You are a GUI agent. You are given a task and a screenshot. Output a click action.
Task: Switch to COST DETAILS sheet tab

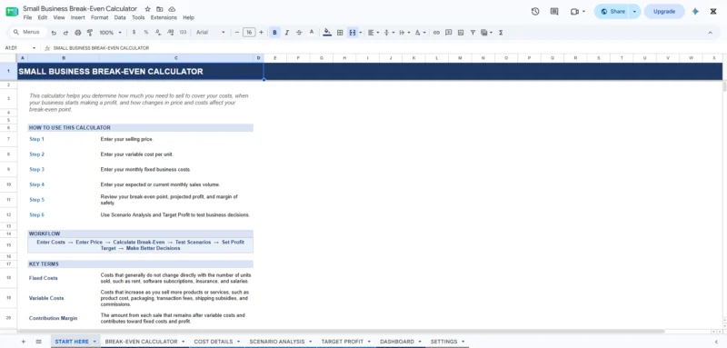[214, 342]
